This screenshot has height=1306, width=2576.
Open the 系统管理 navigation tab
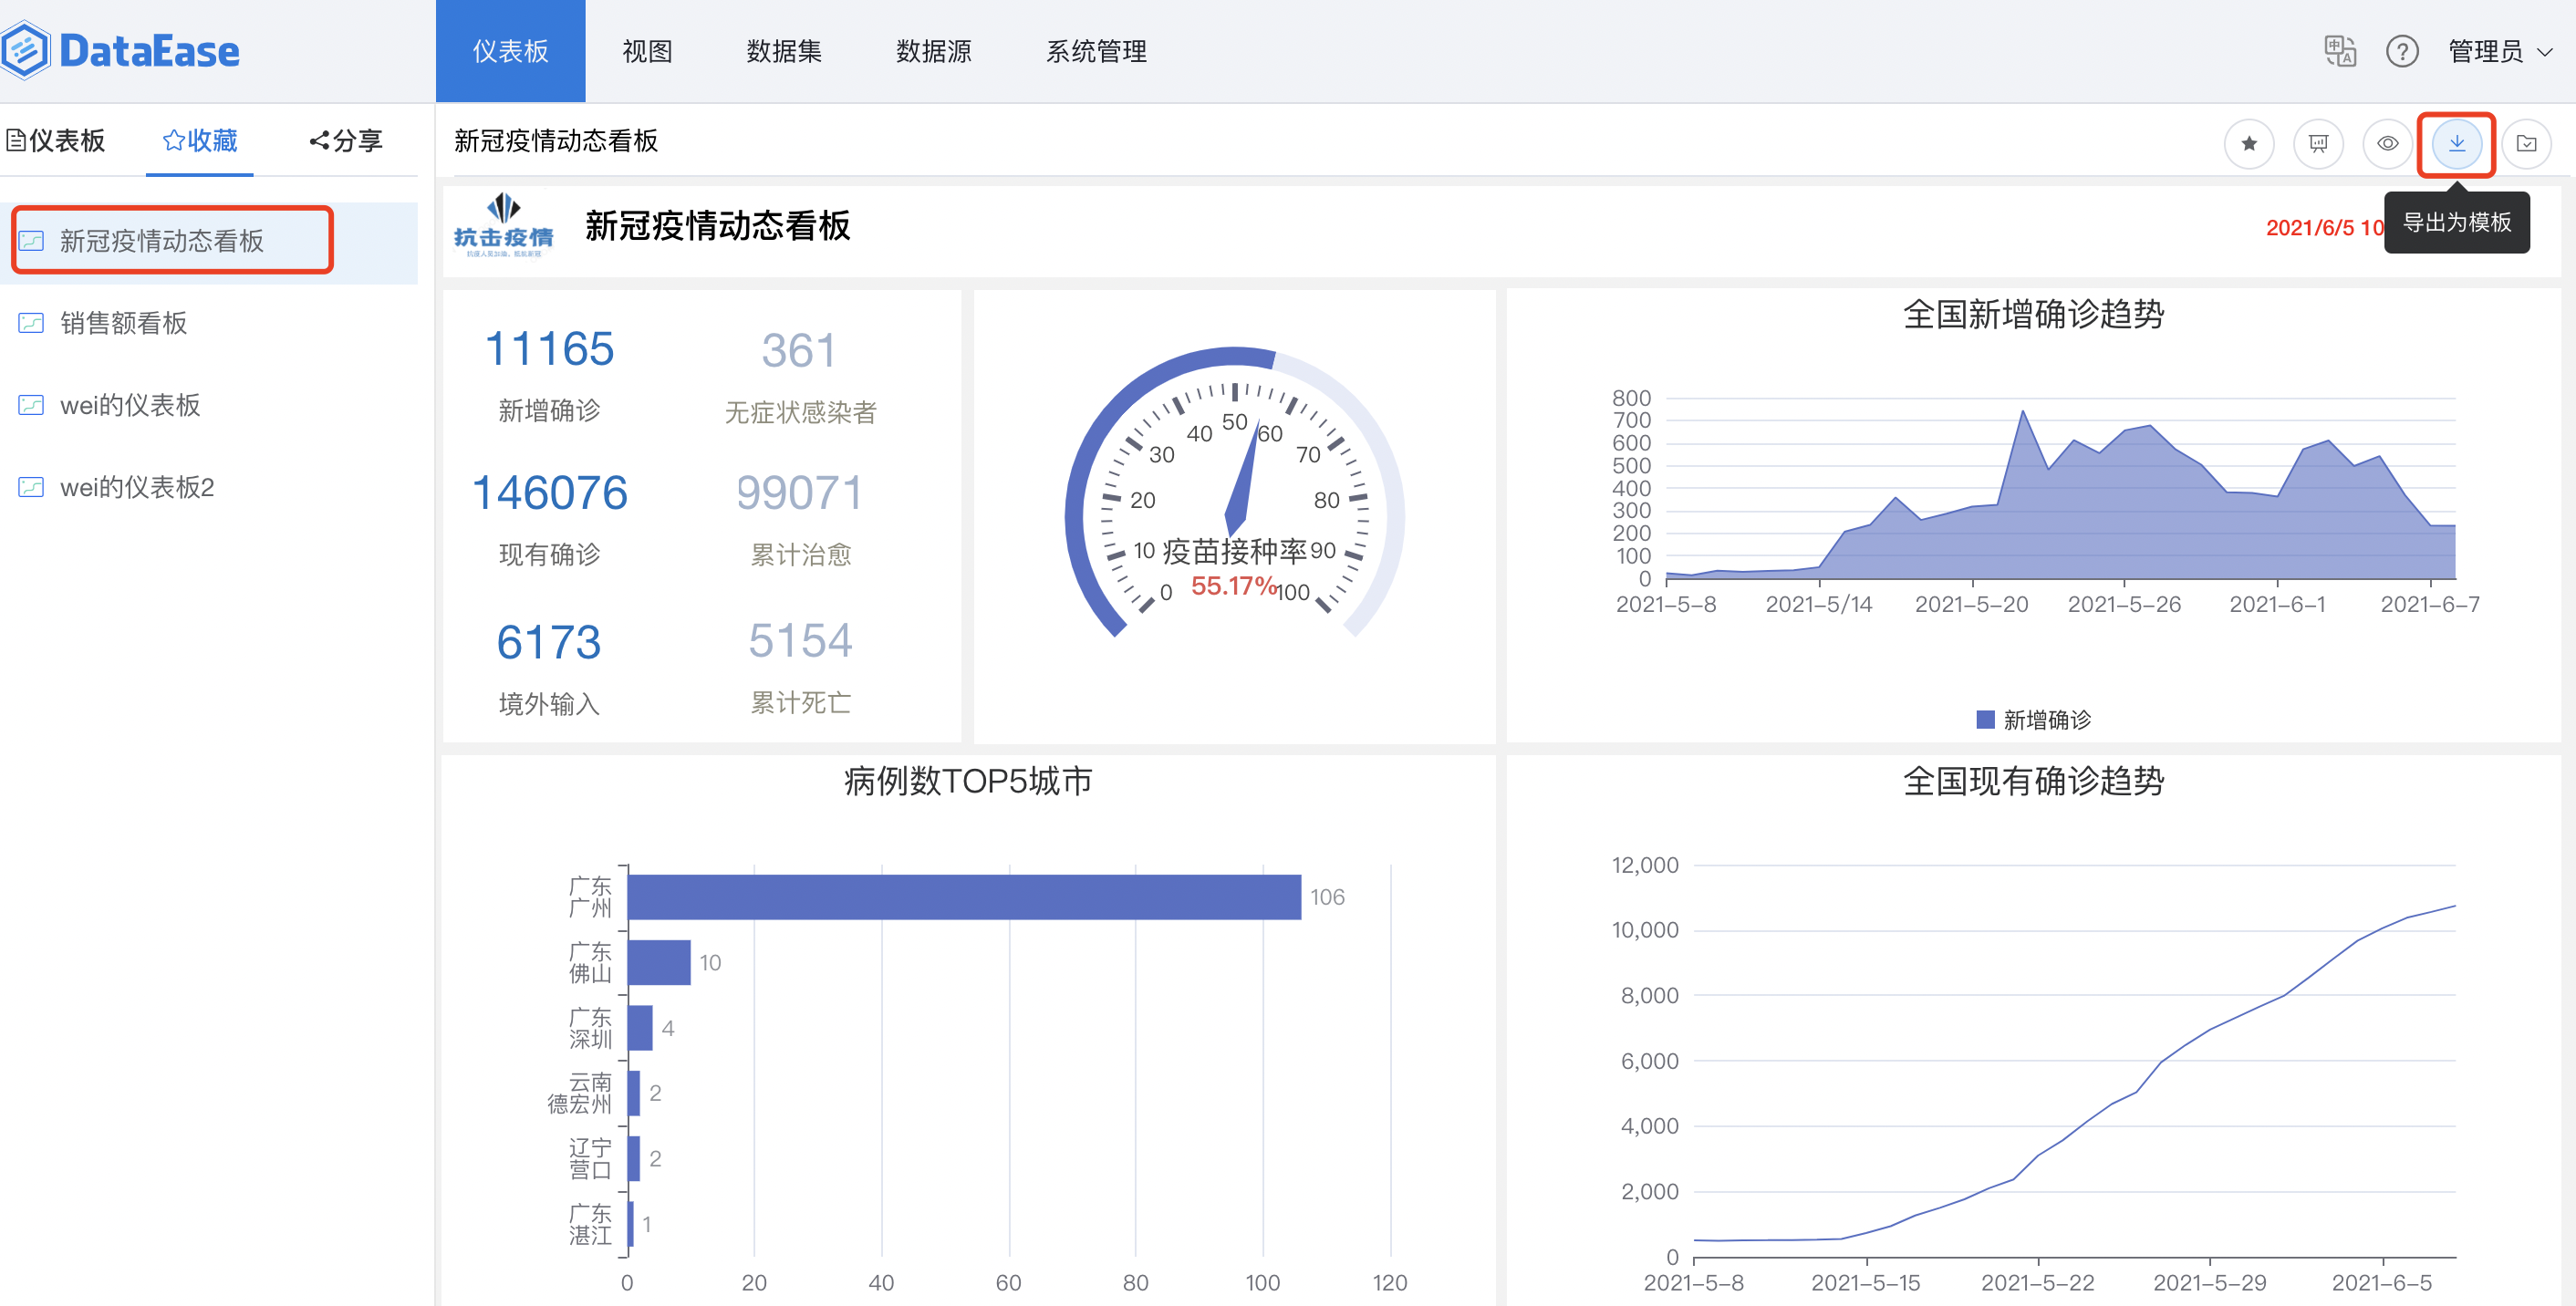pyautogui.click(x=1096, y=51)
